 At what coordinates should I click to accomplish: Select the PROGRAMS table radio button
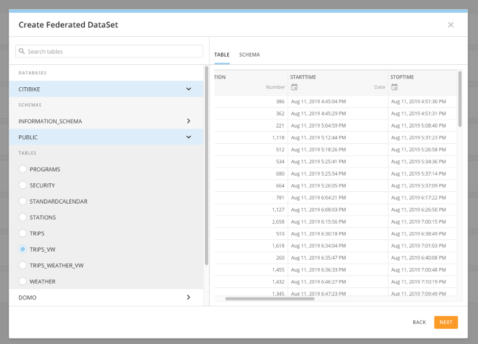click(23, 169)
